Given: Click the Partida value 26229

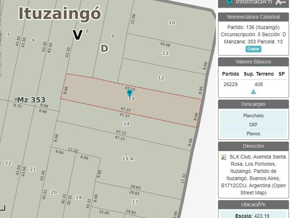Looking at the screenshot, I should point(230,84).
